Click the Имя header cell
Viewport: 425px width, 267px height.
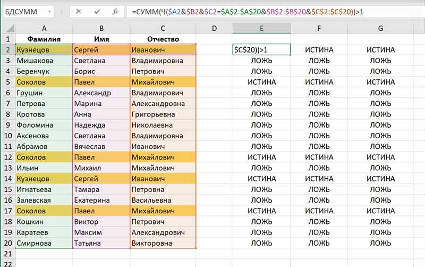point(101,39)
